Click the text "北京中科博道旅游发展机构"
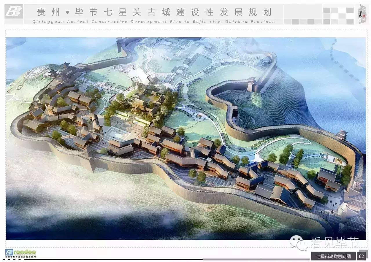371x262 pixels. (21, 257)
